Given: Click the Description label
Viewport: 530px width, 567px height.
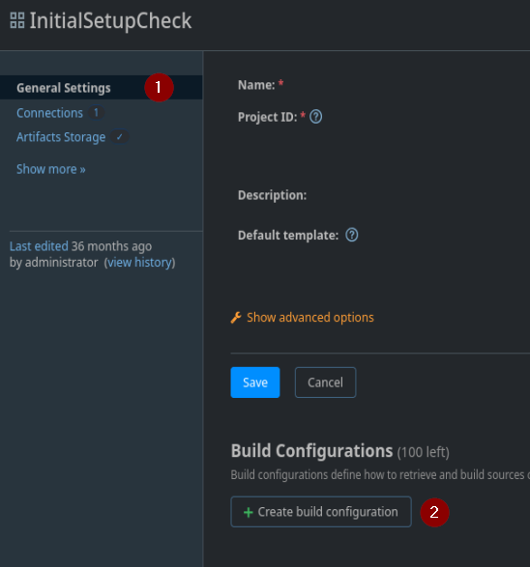Looking at the screenshot, I should click(x=272, y=195).
